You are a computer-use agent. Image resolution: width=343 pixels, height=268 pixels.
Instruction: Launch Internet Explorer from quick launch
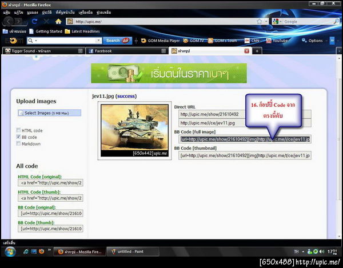[x=26, y=251]
